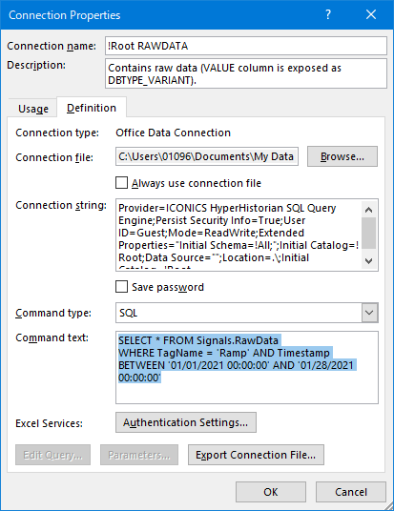Screen dimensions: 394x511
Task: Close the Connection Properties dialog
Action: [x=371, y=14]
